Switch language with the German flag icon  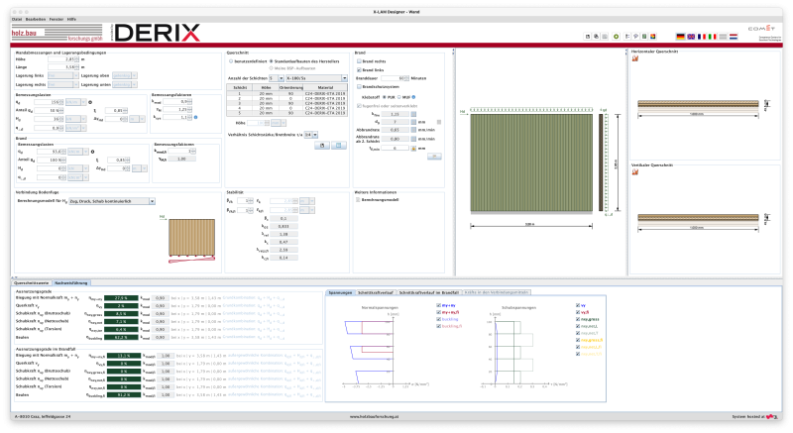680,37
